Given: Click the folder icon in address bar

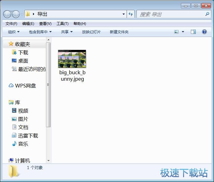Looking at the screenshot, I should tap(28, 14).
